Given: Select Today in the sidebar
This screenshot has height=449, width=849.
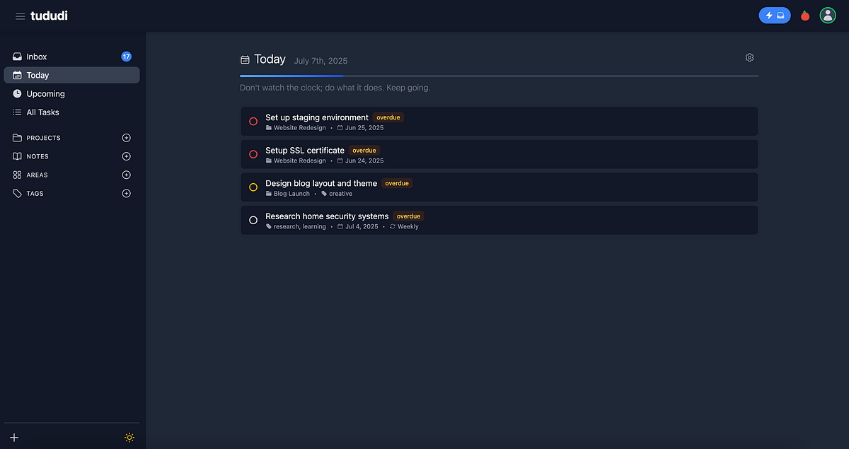Looking at the screenshot, I should pyautogui.click(x=71, y=75).
